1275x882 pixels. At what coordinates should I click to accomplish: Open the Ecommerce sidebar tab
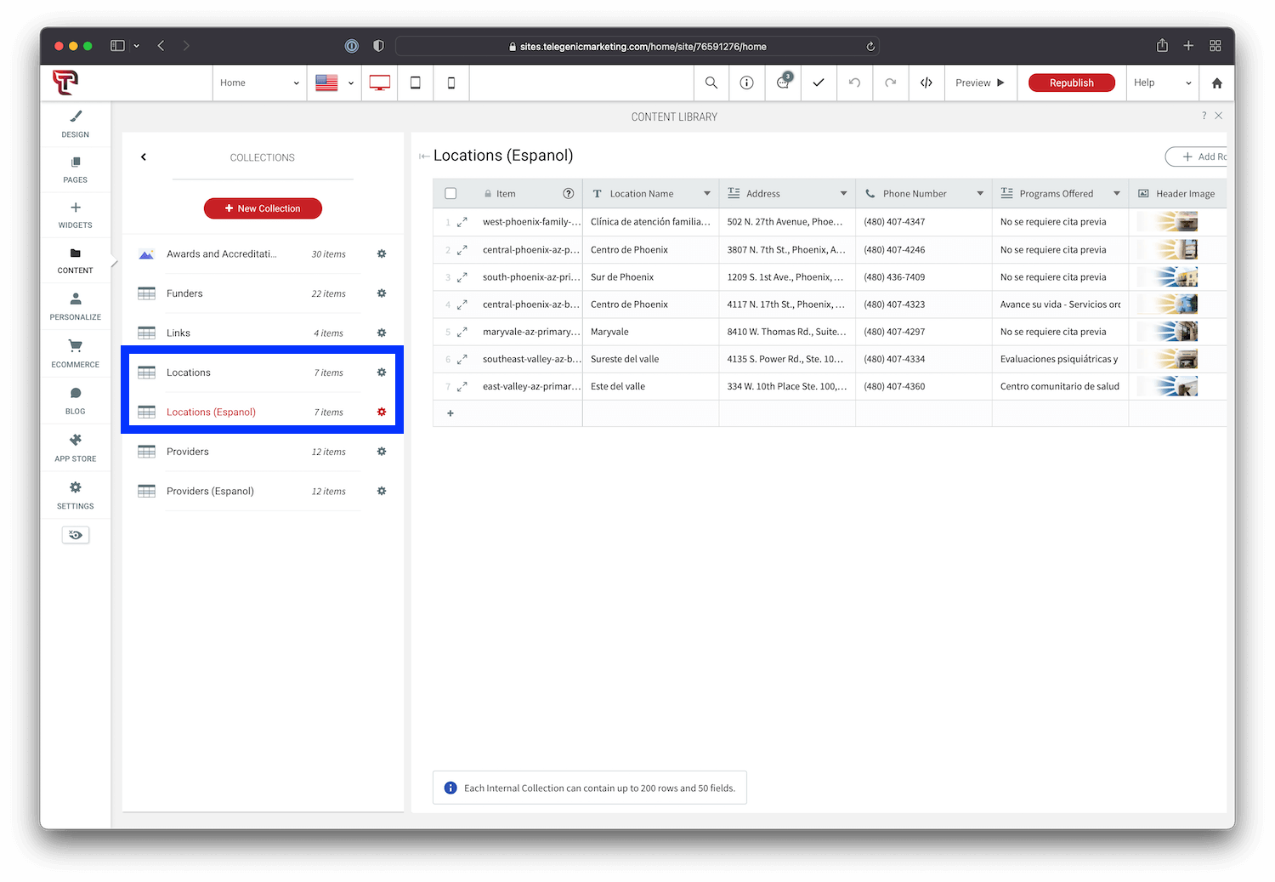(75, 354)
